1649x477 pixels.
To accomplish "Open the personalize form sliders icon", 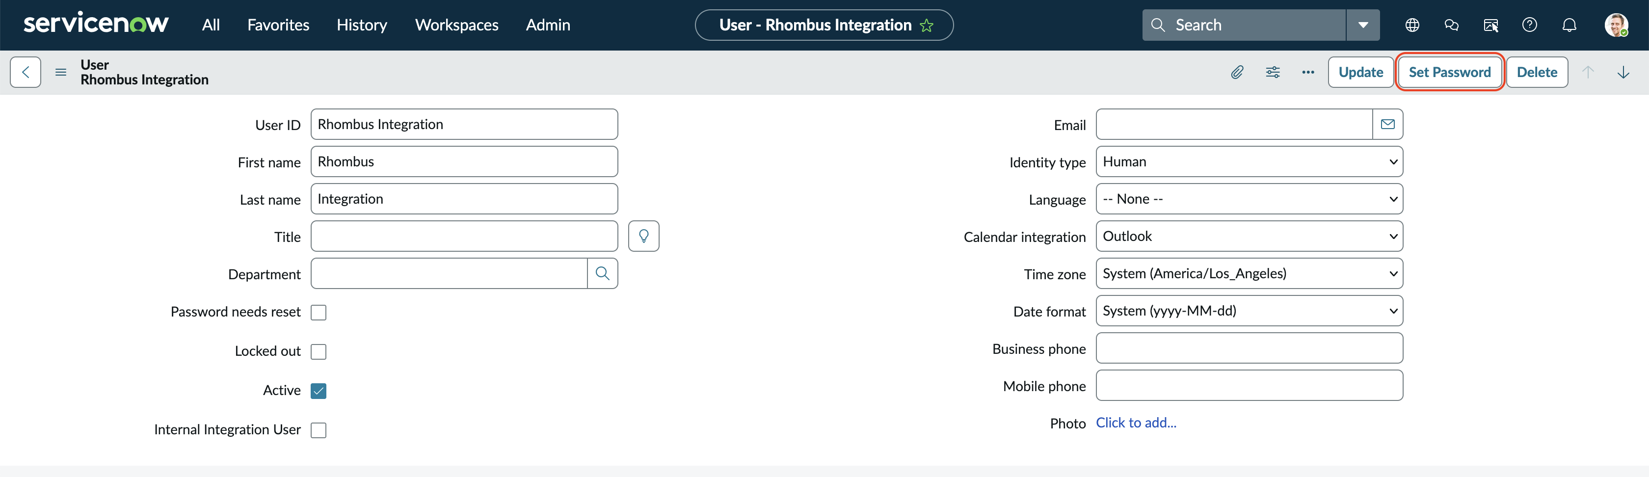I will click(x=1273, y=72).
